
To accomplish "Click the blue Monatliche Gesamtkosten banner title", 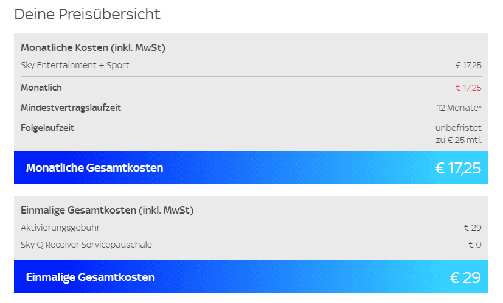I will [95, 168].
